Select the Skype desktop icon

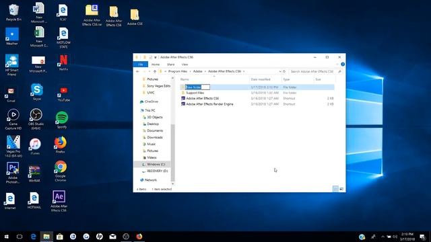click(37, 92)
